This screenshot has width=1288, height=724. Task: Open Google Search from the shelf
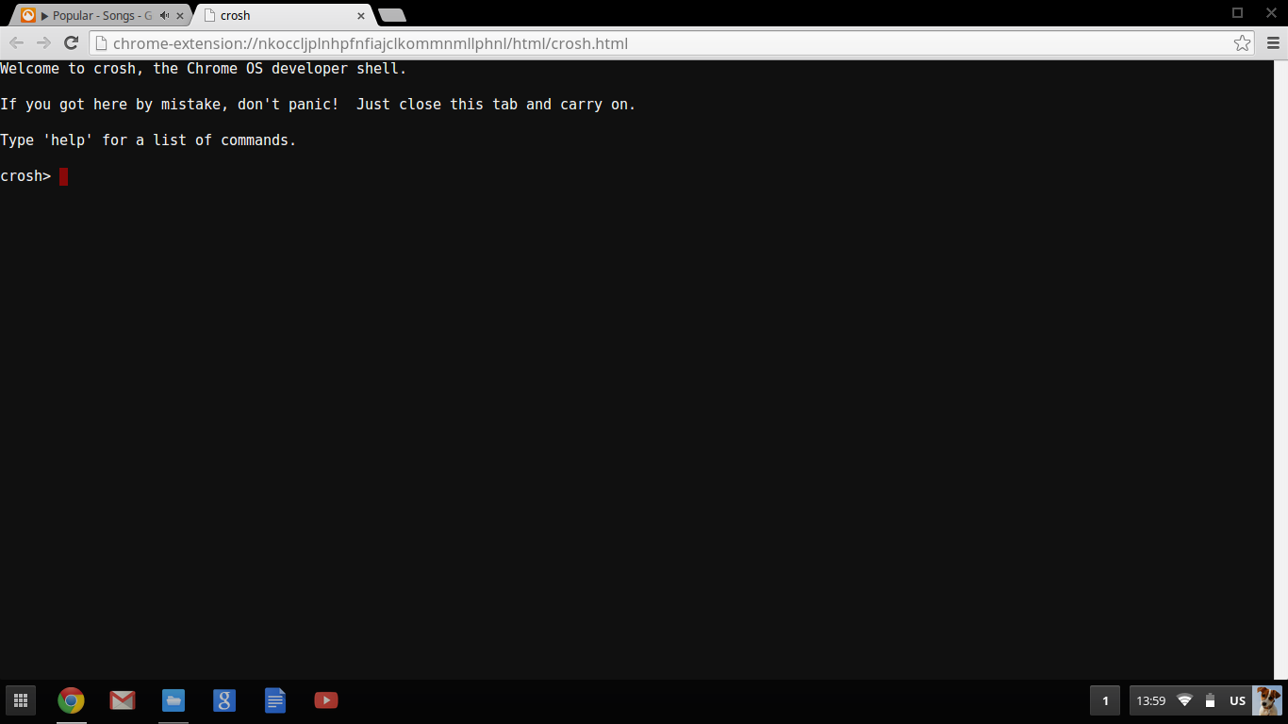pyautogui.click(x=223, y=700)
